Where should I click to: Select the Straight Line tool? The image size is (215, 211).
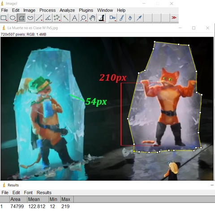(39, 18)
